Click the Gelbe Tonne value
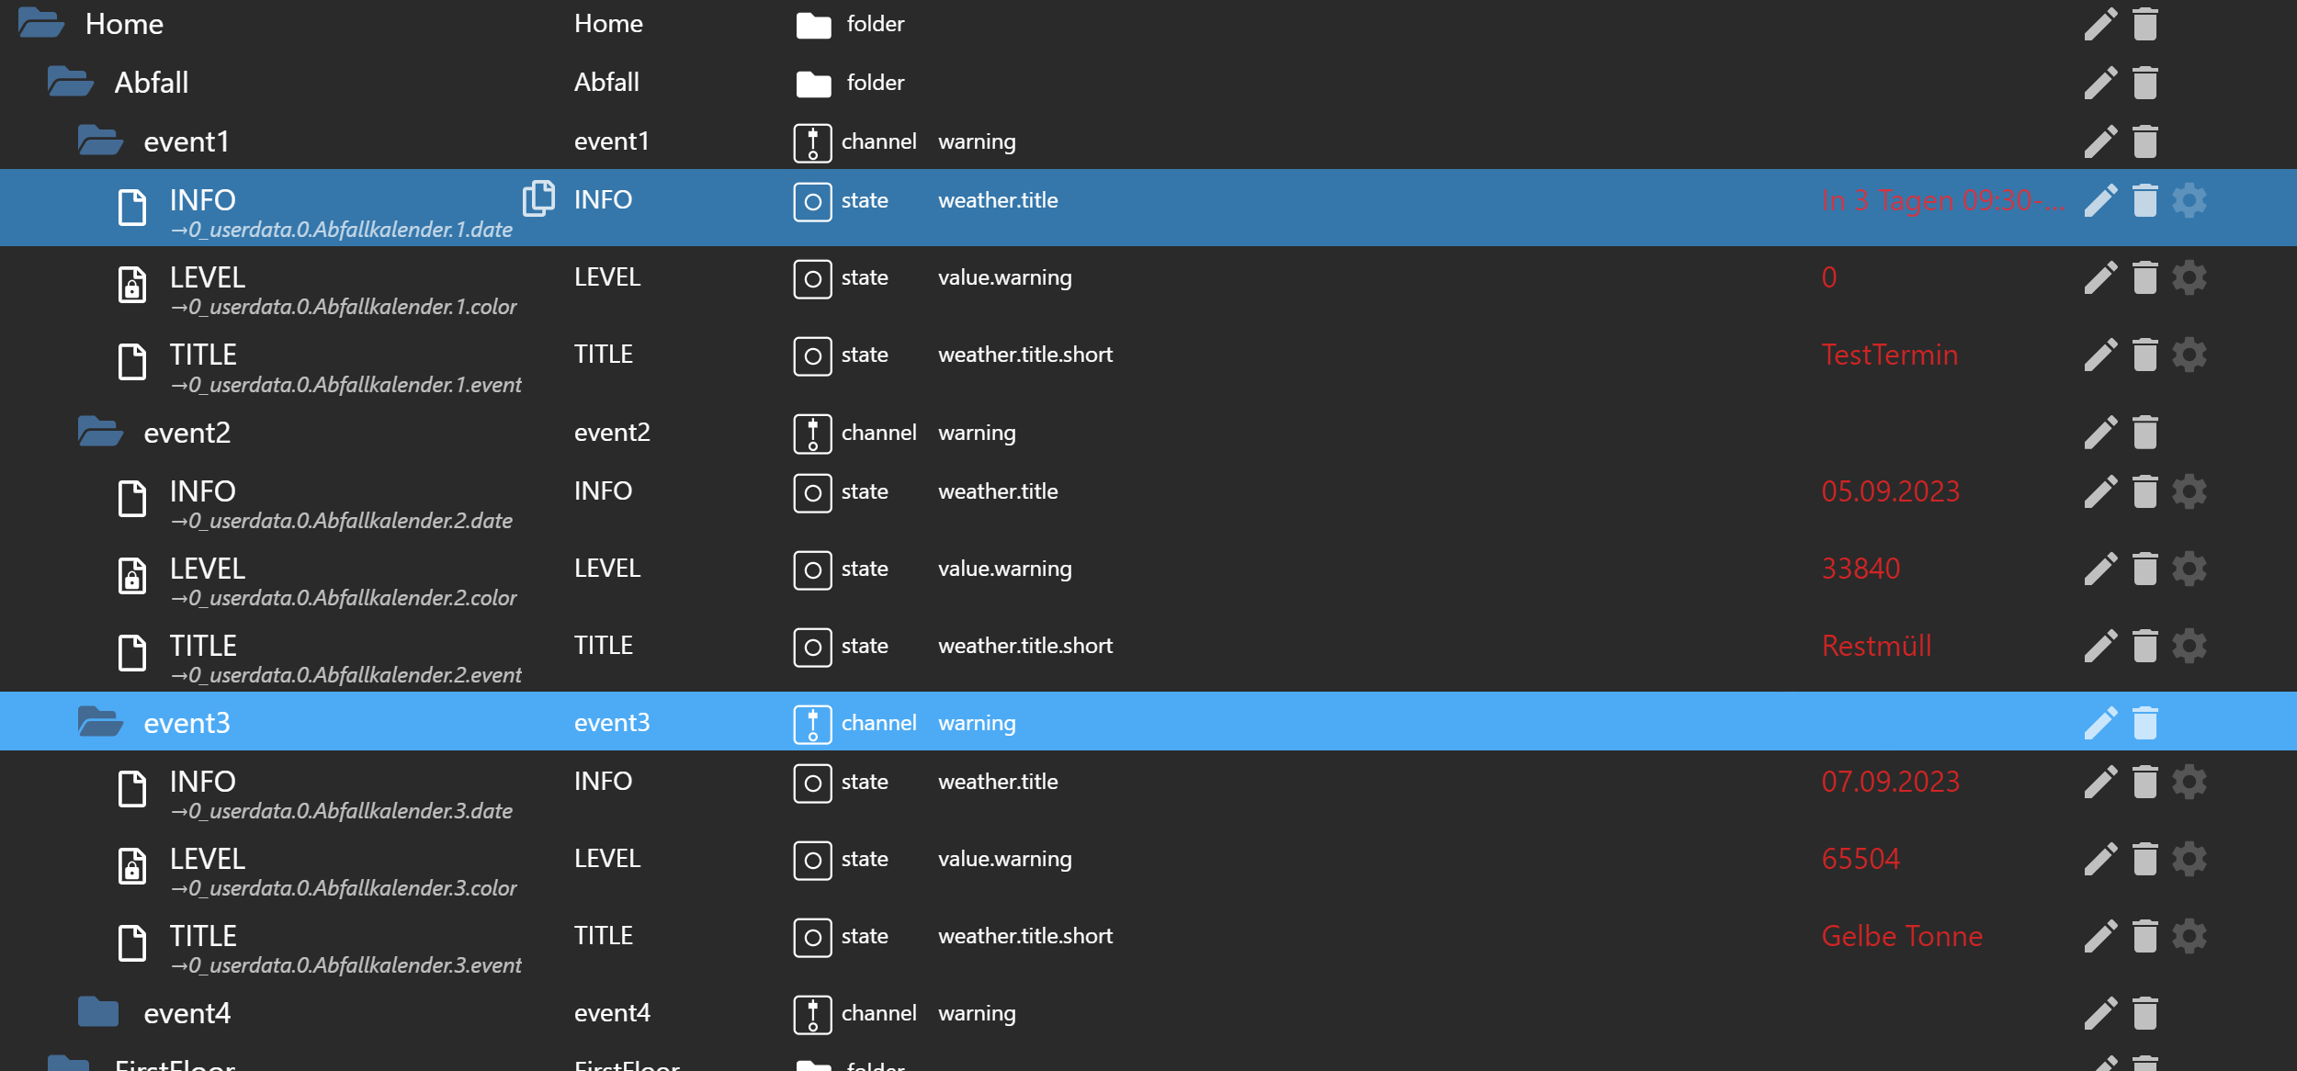Viewport: 2297px width, 1071px height. [x=1901, y=936]
